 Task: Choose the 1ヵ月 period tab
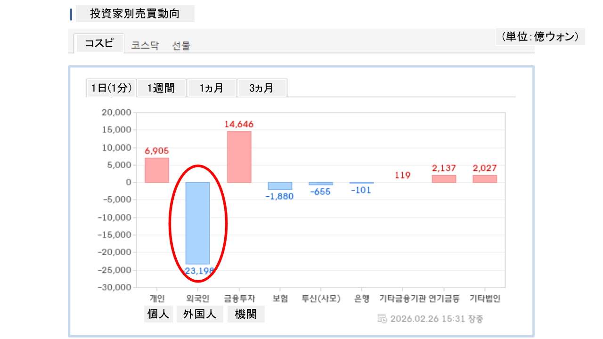tap(212, 88)
